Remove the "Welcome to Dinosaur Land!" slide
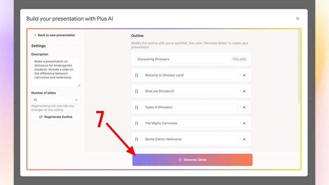Image resolution: width=329 pixels, height=185 pixels. pos(244,75)
